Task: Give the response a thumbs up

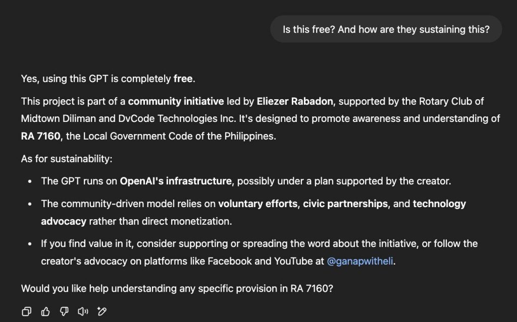Action: pyautogui.click(x=45, y=311)
